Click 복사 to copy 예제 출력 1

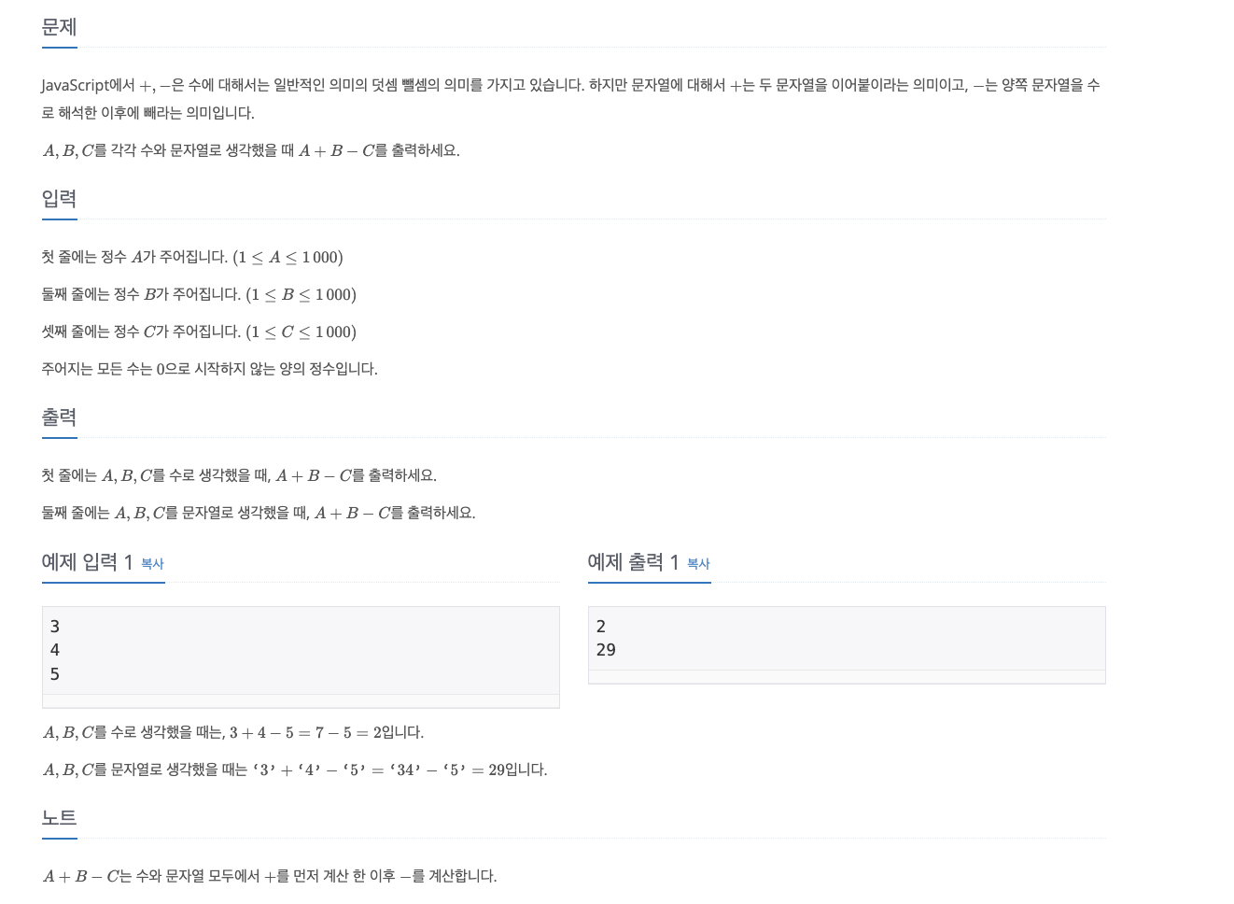pos(698,564)
